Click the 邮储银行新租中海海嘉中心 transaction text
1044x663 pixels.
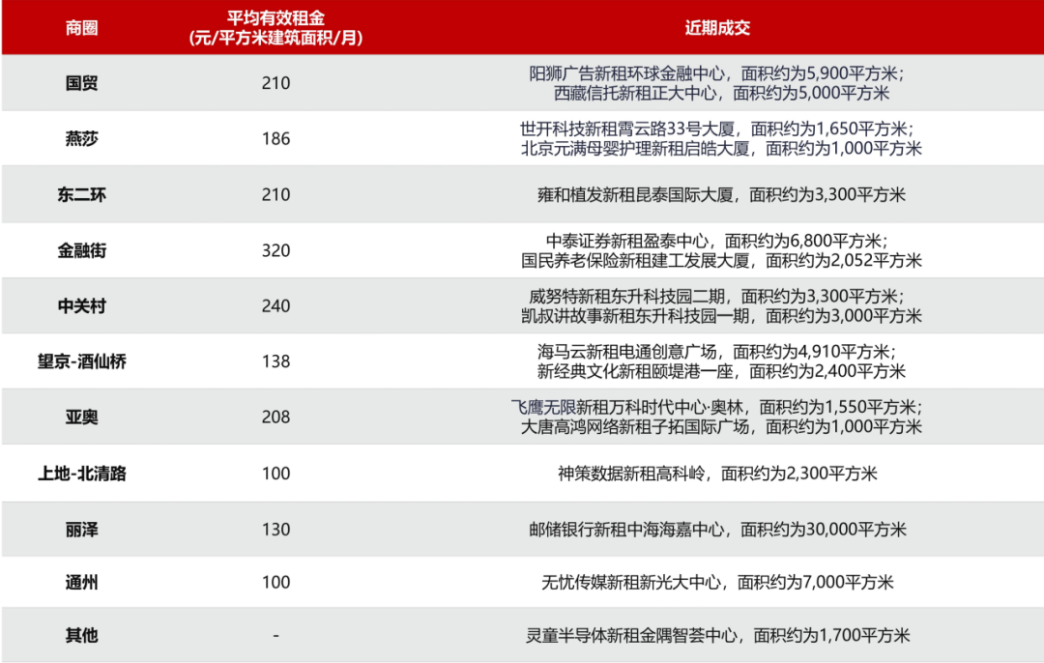717,530
